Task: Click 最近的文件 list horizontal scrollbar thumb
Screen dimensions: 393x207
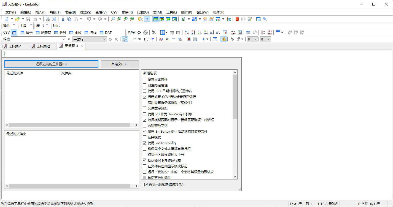Action: click(x=70, y=125)
